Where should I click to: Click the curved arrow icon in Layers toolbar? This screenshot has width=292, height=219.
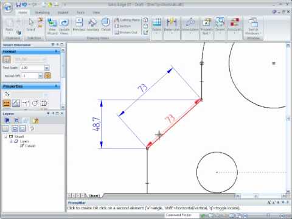click(x=32, y=128)
